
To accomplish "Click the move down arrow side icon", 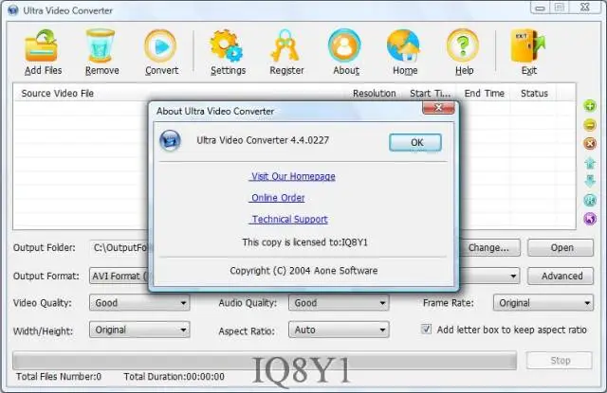I will [x=590, y=181].
